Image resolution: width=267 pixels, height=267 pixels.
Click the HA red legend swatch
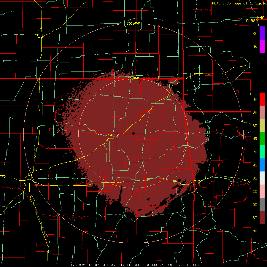pyautogui.click(x=262, y=99)
